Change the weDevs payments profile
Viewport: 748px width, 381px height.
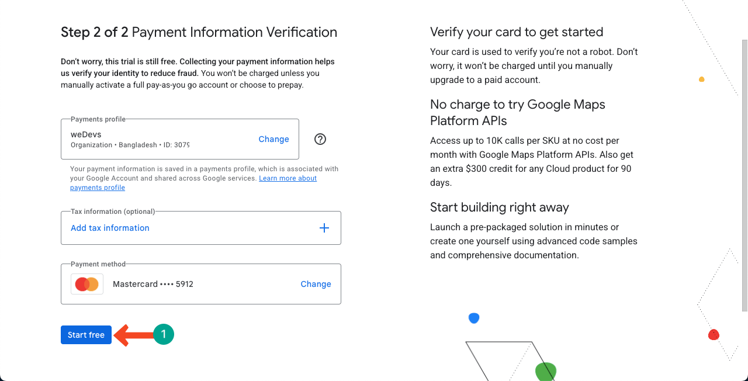point(273,139)
